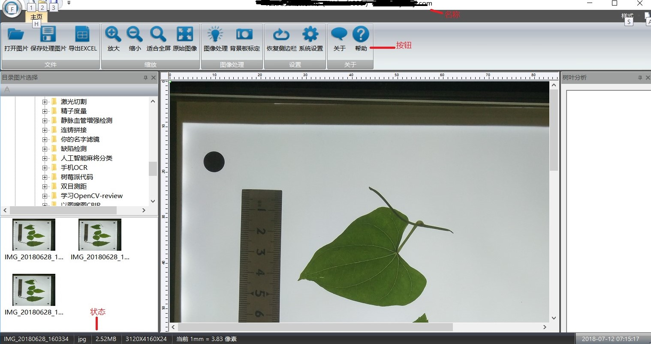The width and height of the screenshot is (651, 344).
Task: Run 图像处理 with the lightbulb icon
Action: (x=215, y=39)
